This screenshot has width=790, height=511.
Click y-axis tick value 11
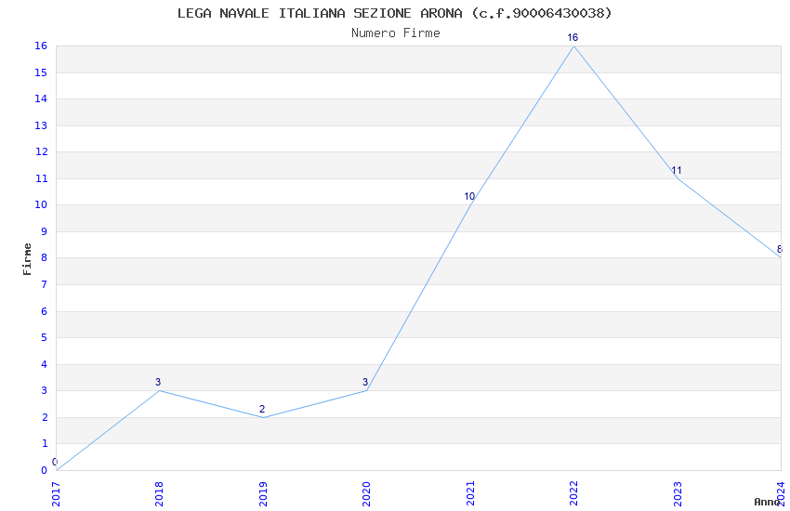tap(41, 178)
